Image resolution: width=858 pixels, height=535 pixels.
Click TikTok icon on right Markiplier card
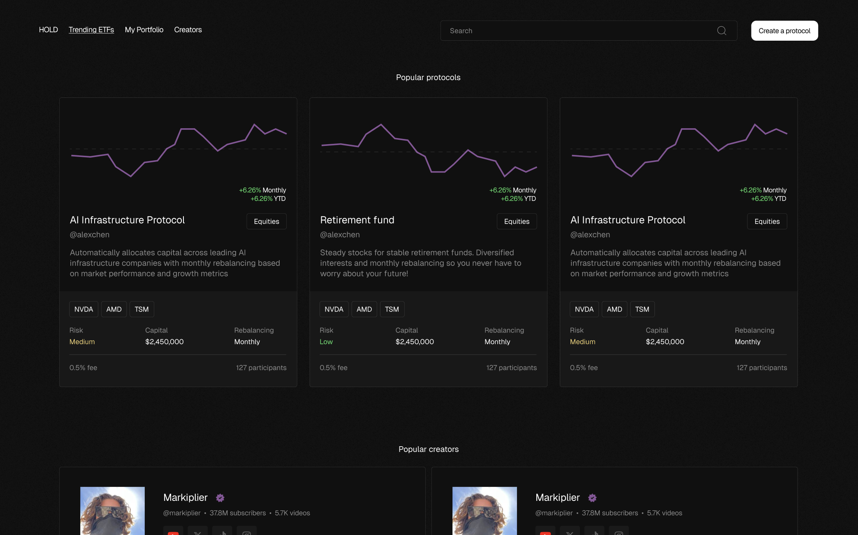tap(594, 532)
